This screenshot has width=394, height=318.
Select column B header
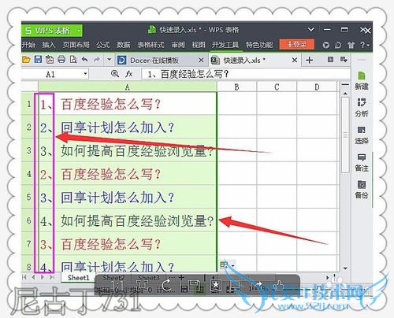[x=236, y=87]
